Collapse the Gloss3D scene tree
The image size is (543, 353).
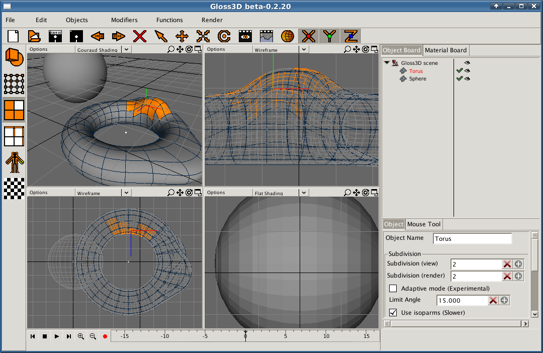click(x=387, y=63)
